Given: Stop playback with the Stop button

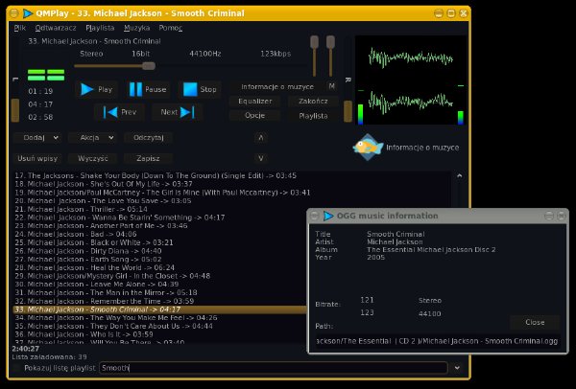Looking at the screenshot, I should pyautogui.click(x=200, y=89).
